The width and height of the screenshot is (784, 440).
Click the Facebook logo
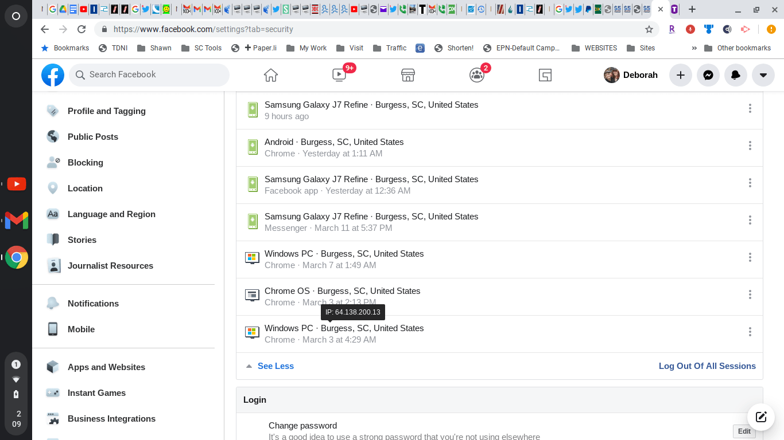[x=53, y=75]
